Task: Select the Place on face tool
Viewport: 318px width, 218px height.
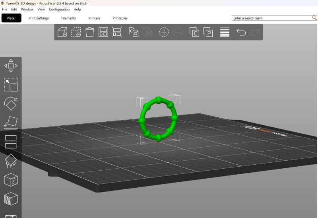Action: pos(11,123)
